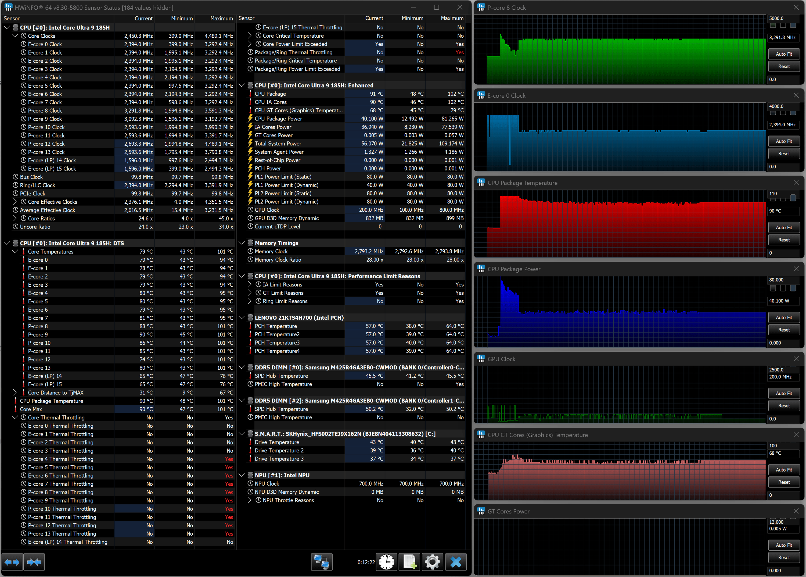Click the blue color swatch in P-core 8 Clock graph

click(x=793, y=26)
